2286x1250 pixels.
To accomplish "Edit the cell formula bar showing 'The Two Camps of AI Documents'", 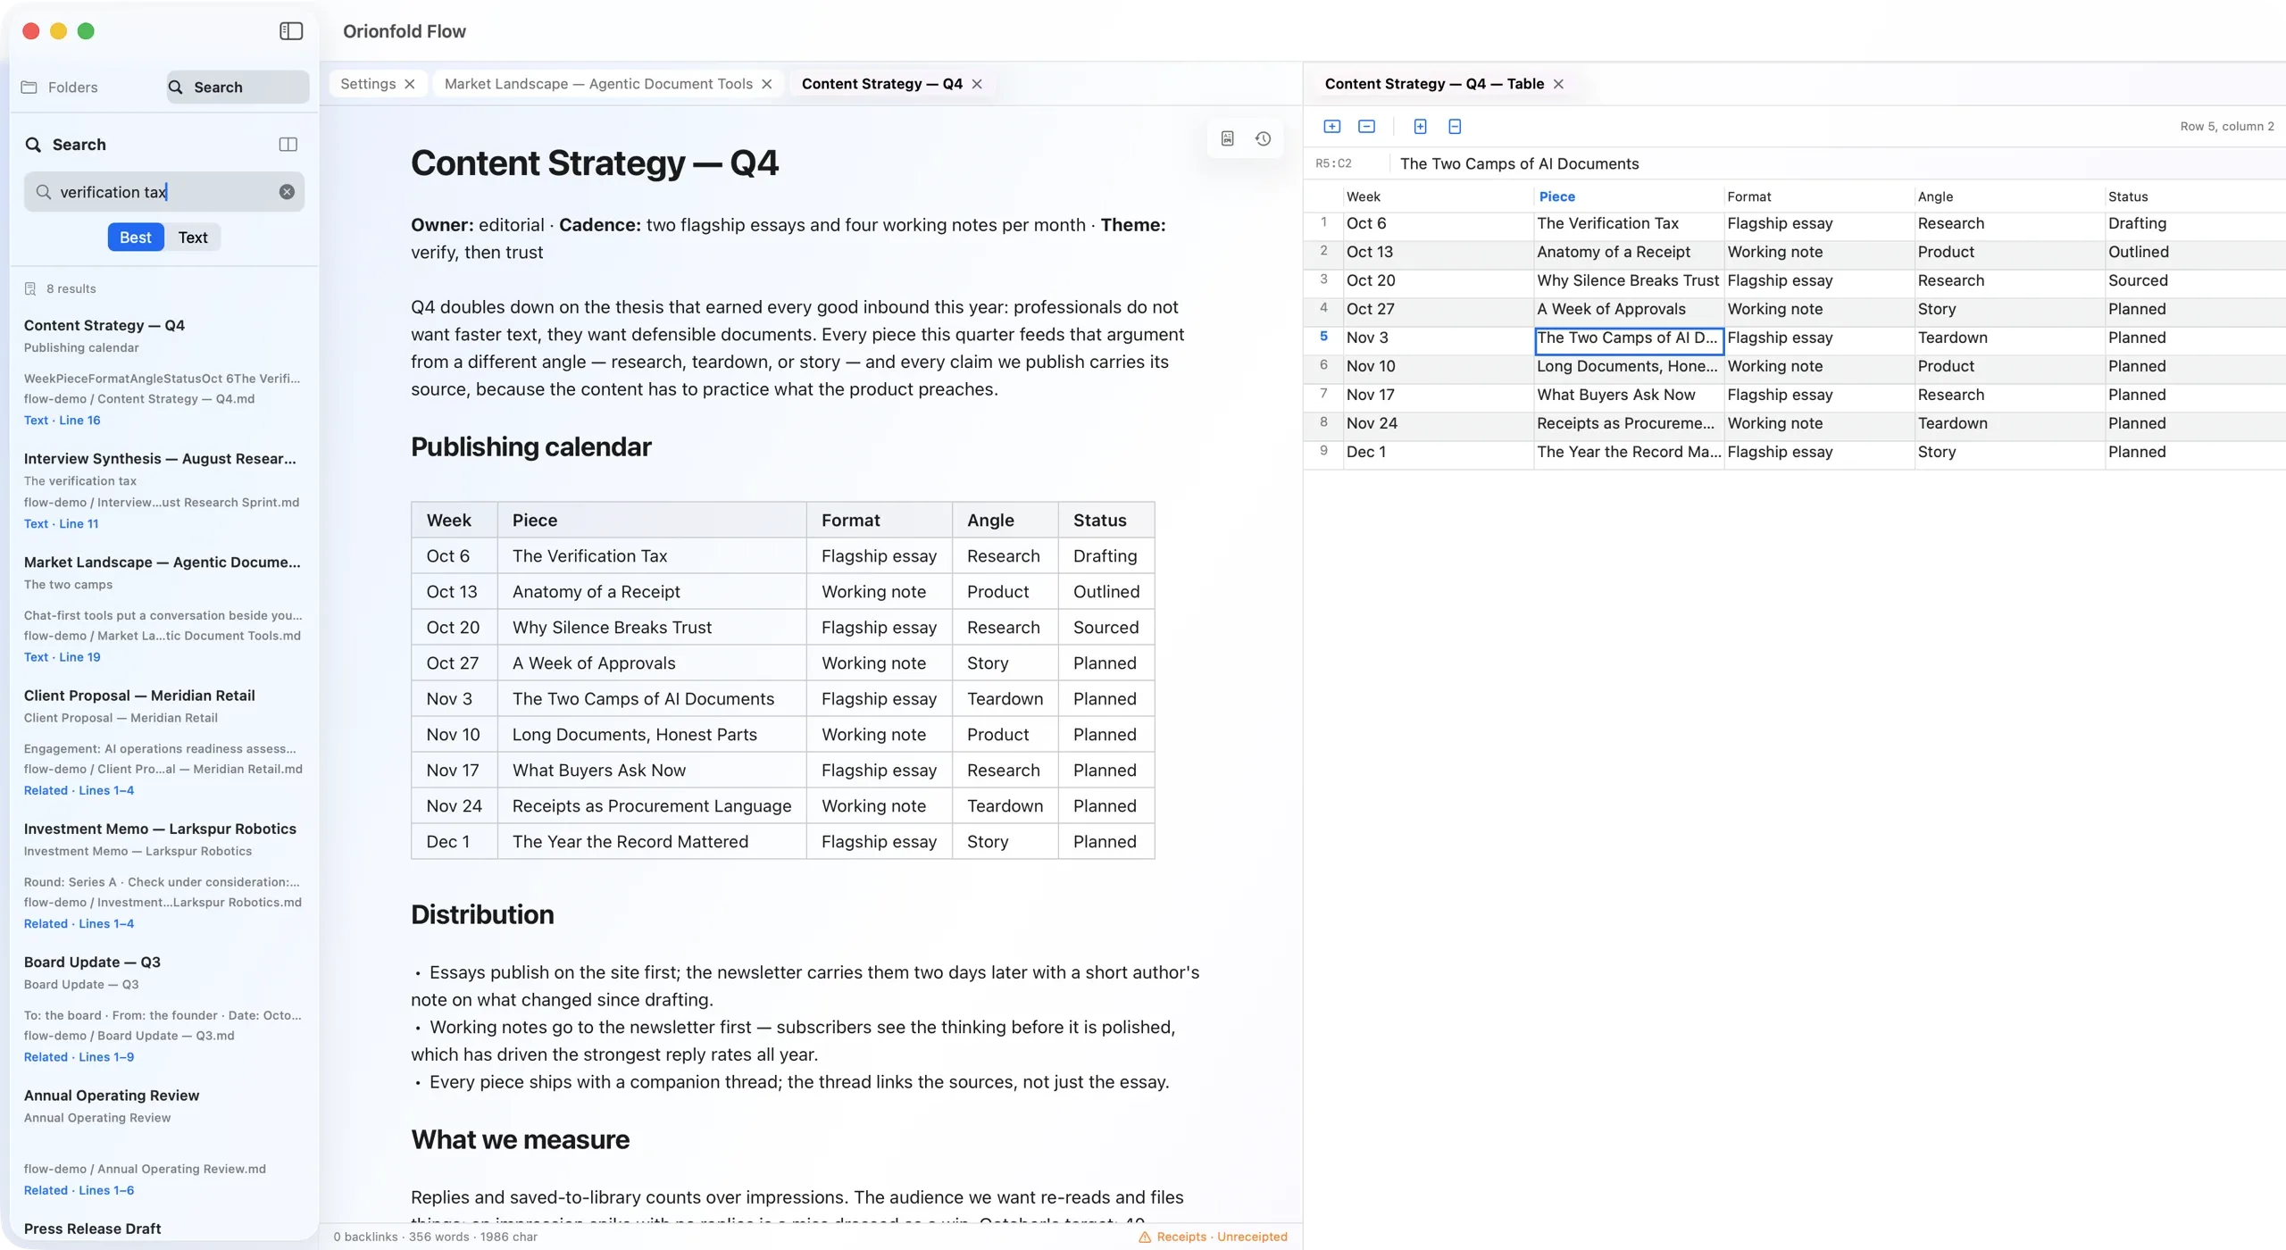I will pyautogui.click(x=1840, y=163).
